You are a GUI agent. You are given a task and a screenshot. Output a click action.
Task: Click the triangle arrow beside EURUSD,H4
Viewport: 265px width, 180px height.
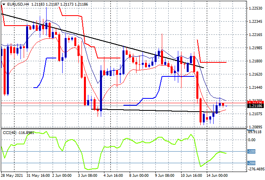pos(4,4)
